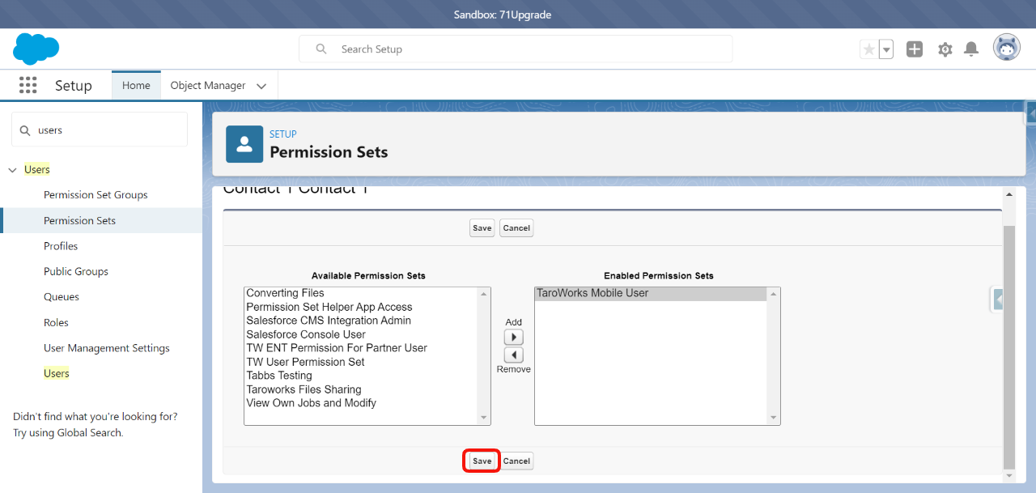Click the user avatar profile icon
This screenshot has height=493, width=1036.
[1007, 49]
